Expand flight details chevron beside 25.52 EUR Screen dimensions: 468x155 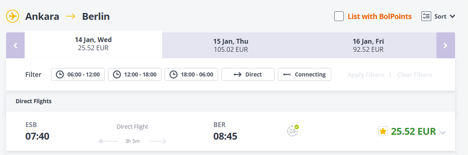[x=443, y=133]
